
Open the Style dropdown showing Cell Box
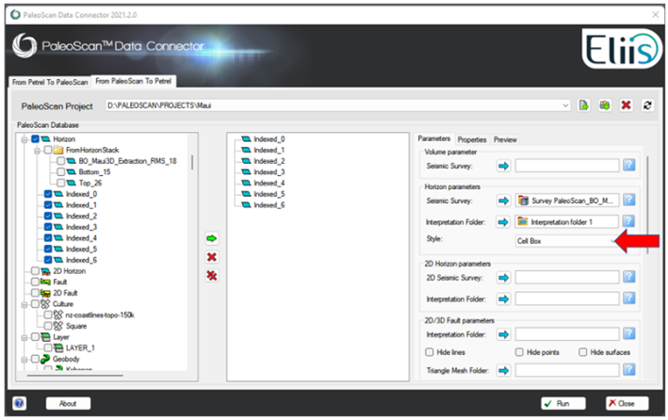click(x=567, y=241)
